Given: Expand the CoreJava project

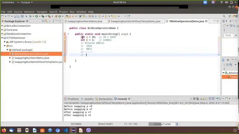Looking at the screenshot, I should pos(2,30).
